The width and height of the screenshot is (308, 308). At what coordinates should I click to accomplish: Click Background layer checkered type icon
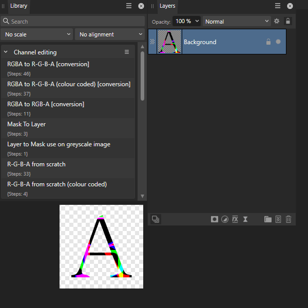pos(152,42)
